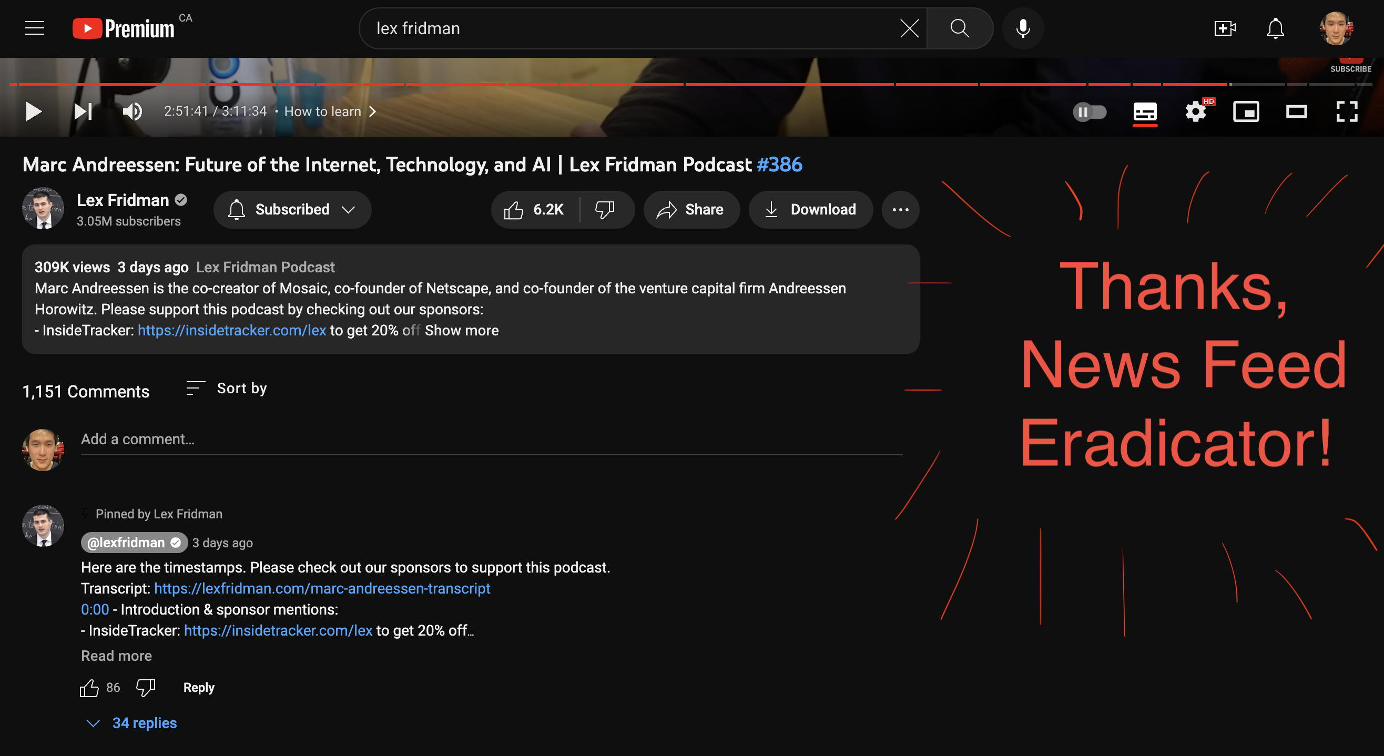
Task: Expand the Subscribed notification dropdown
Action: (x=292, y=210)
